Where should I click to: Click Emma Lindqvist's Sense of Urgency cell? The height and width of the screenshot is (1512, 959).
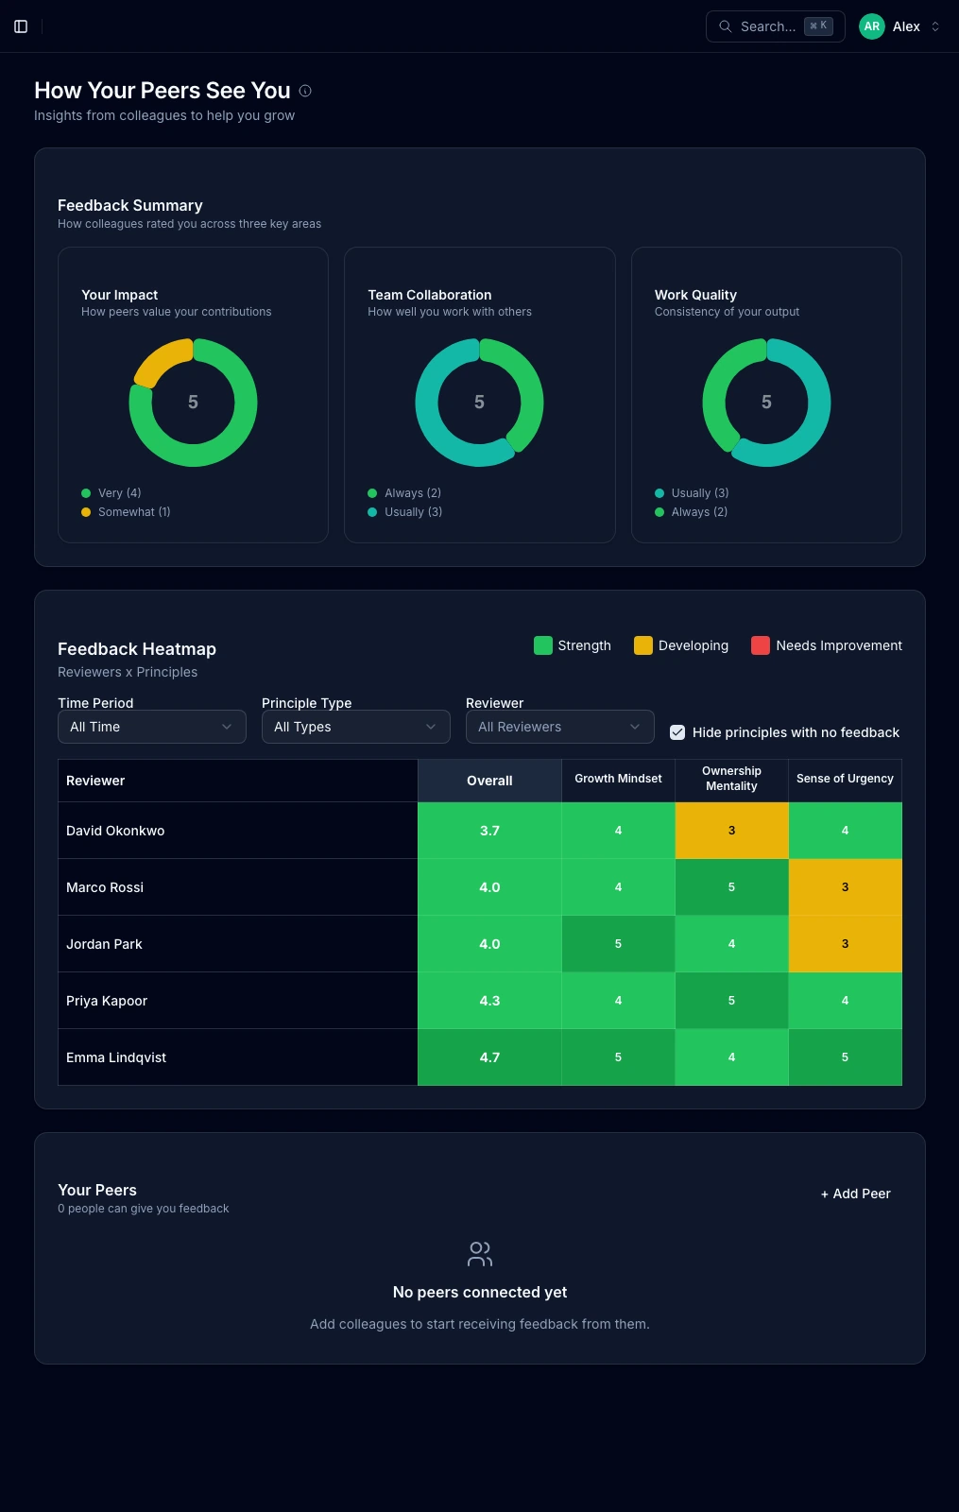(x=845, y=1057)
